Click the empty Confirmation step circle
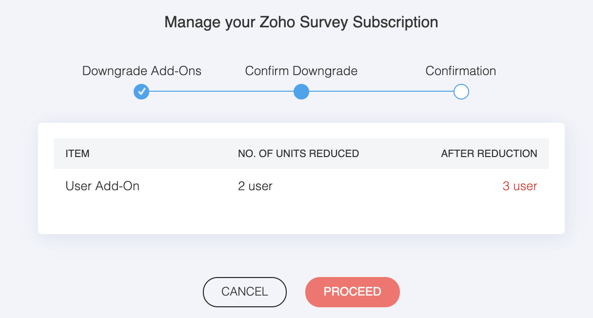 point(461,92)
